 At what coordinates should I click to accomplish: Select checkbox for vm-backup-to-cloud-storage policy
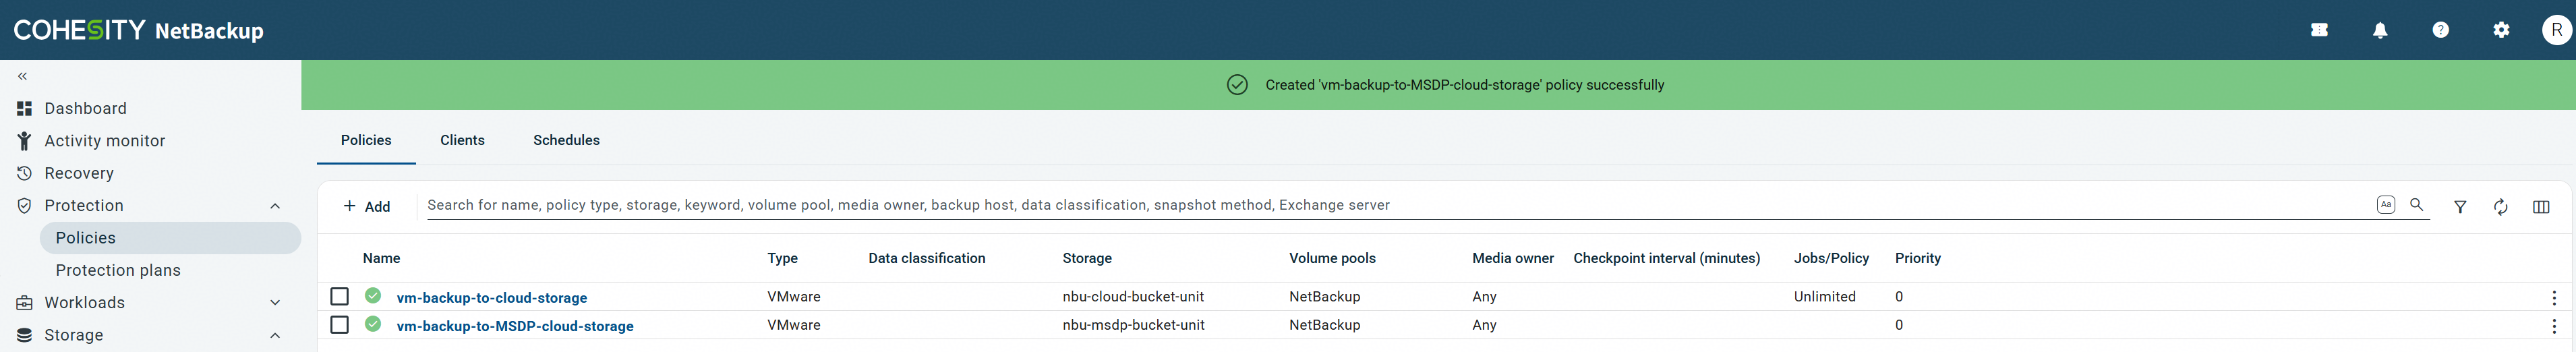[340, 296]
